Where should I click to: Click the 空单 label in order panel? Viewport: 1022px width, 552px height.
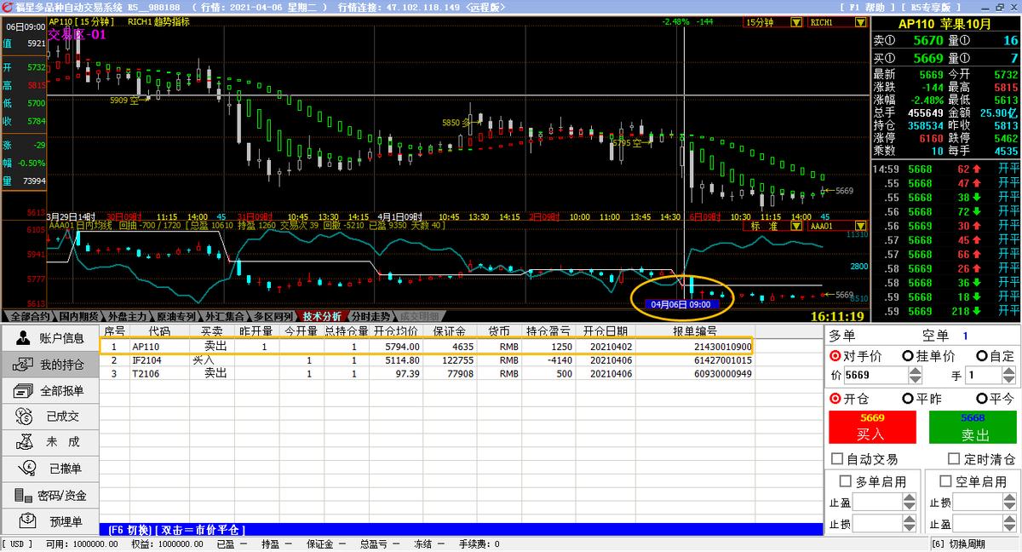(936, 335)
